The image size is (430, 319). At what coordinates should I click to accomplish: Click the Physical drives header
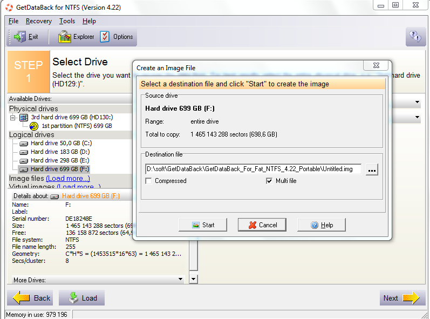coord(33,108)
